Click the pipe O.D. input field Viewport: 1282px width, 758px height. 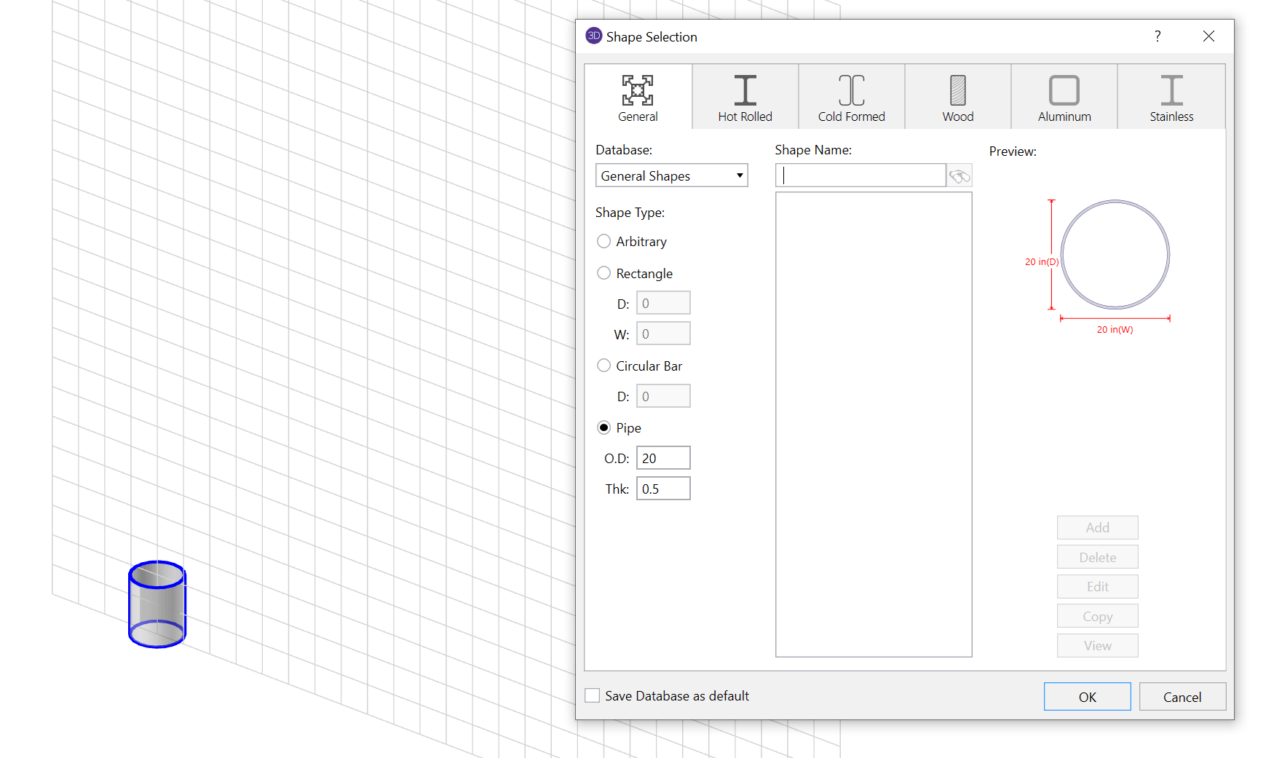(x=663, y=458)
